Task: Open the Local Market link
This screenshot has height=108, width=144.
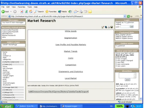Action: (71, 78)
